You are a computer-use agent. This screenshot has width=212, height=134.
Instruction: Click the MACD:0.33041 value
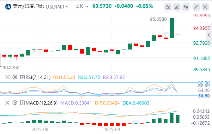[x=76, y=103]
